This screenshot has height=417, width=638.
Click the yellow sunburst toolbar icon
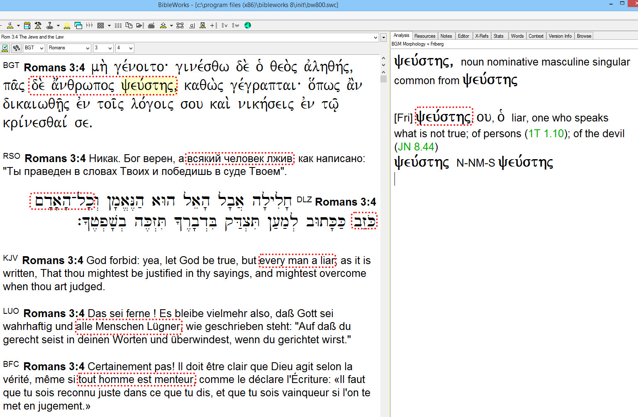pos(67,25)
